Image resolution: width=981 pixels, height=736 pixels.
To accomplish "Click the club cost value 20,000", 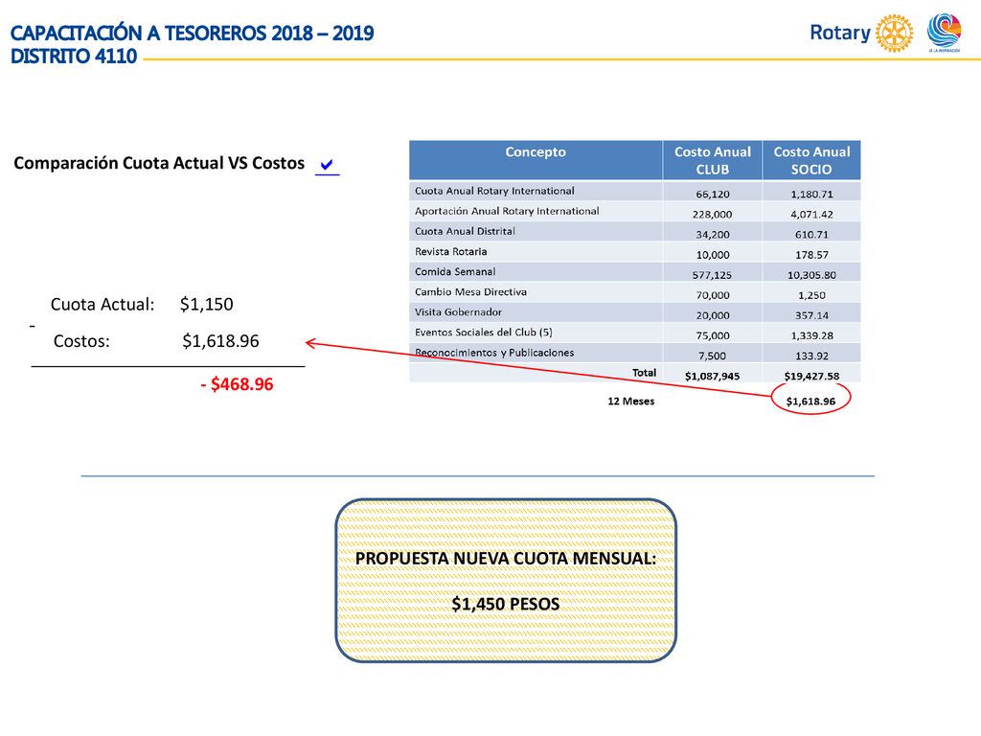I will click(713, 315).
